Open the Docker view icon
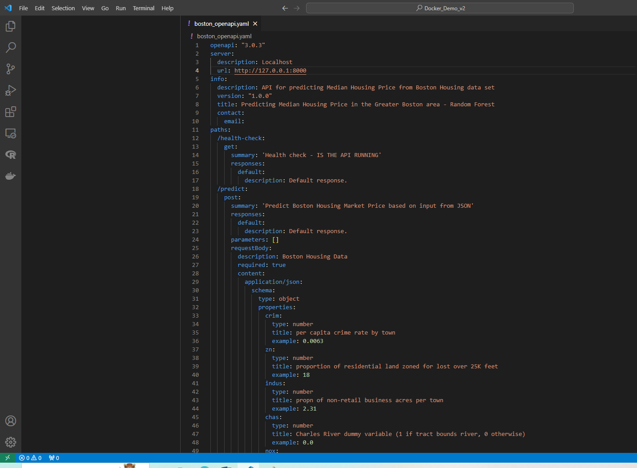This screenshot has height=468, width=637. (11, 176)
